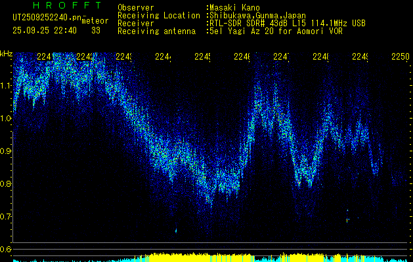The height and width of the screenshot is (262, 413).
Task: Select the 0.7 kHz frequency tick
Action: coord(6,216)
